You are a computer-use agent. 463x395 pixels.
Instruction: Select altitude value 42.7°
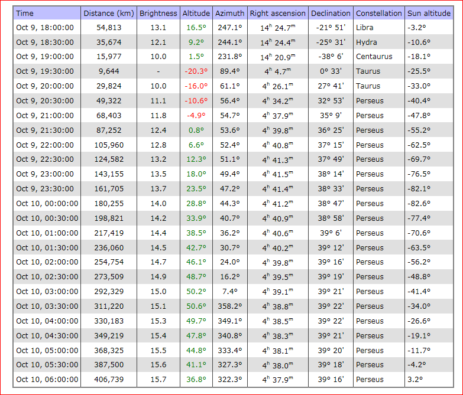[x=196, y=247]
